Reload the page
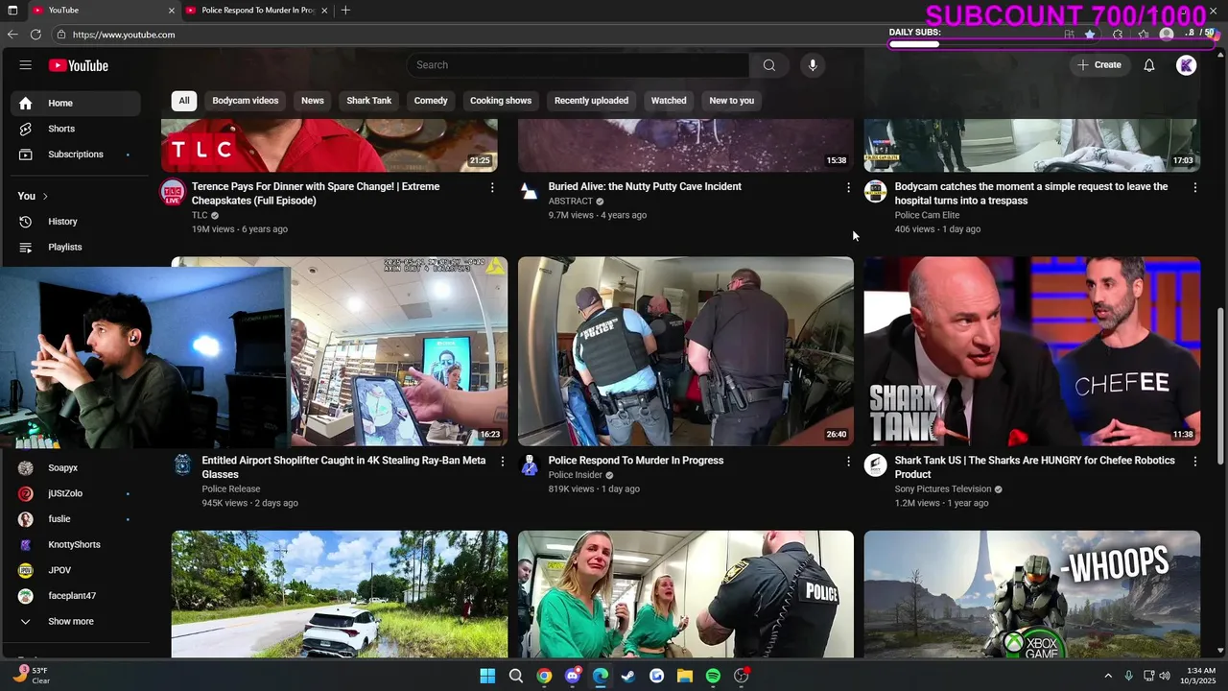This screenshot has height=691, width=1228. 35,35
